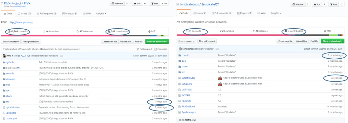Image resolution: width=348 pixels, height=123 pixels.
Task: Open MIT license link in SyndicateQT repo
Action: (x=327, y=31)
